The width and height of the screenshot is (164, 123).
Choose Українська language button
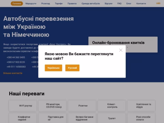[53, 68]
